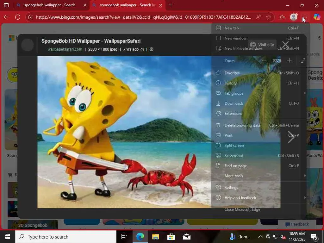324x243 pixels.
Task: Click the Feedback button
Action: [297, 224]
